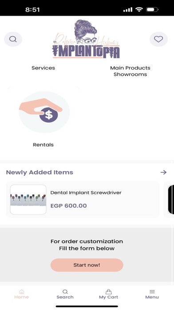Image resolution: width=174 pixels, height=310 pixels.
Task: Tap the EGP 600.00 price
Action: 68,206
